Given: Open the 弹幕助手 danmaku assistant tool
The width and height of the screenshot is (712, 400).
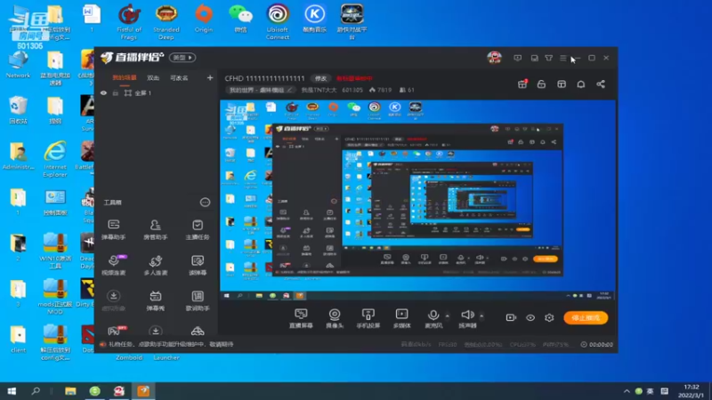Looking at the screenshot, I should 114,229.
